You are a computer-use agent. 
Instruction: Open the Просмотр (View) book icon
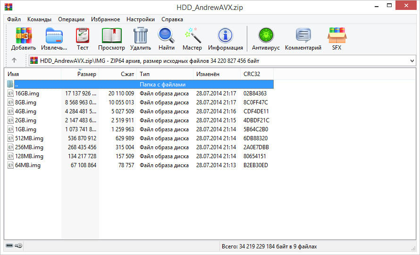[111, 35]
